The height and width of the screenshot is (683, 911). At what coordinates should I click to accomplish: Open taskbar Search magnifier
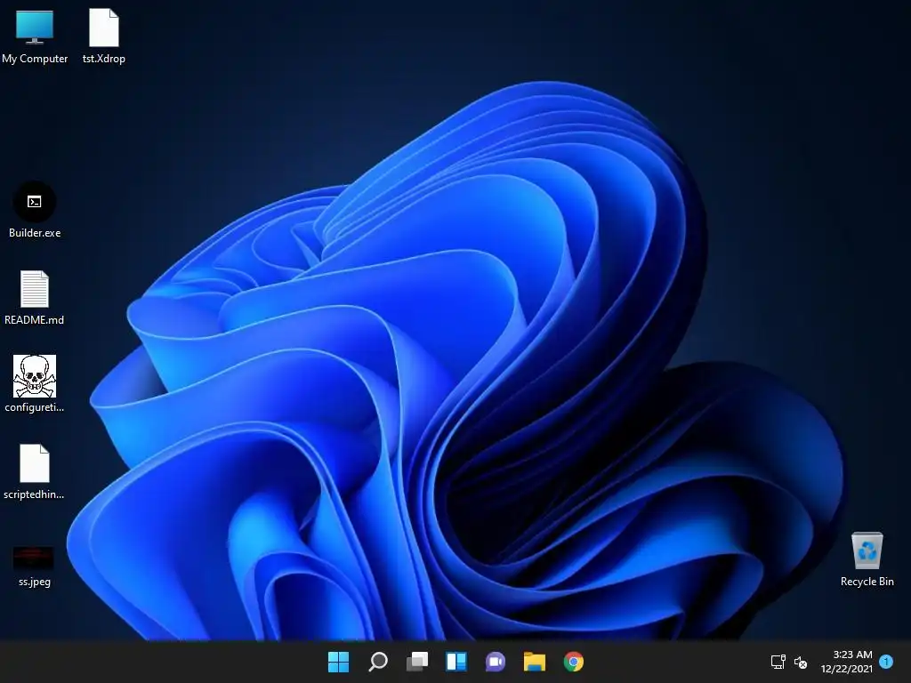[x=377, y=662]
